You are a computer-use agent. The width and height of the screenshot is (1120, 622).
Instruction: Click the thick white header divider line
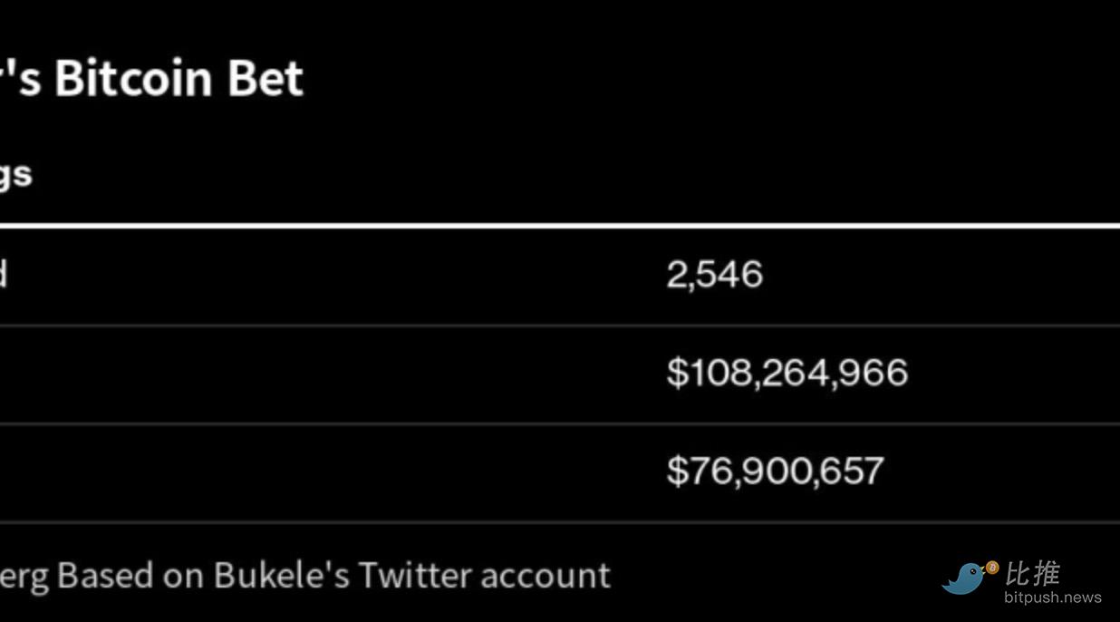560,225
